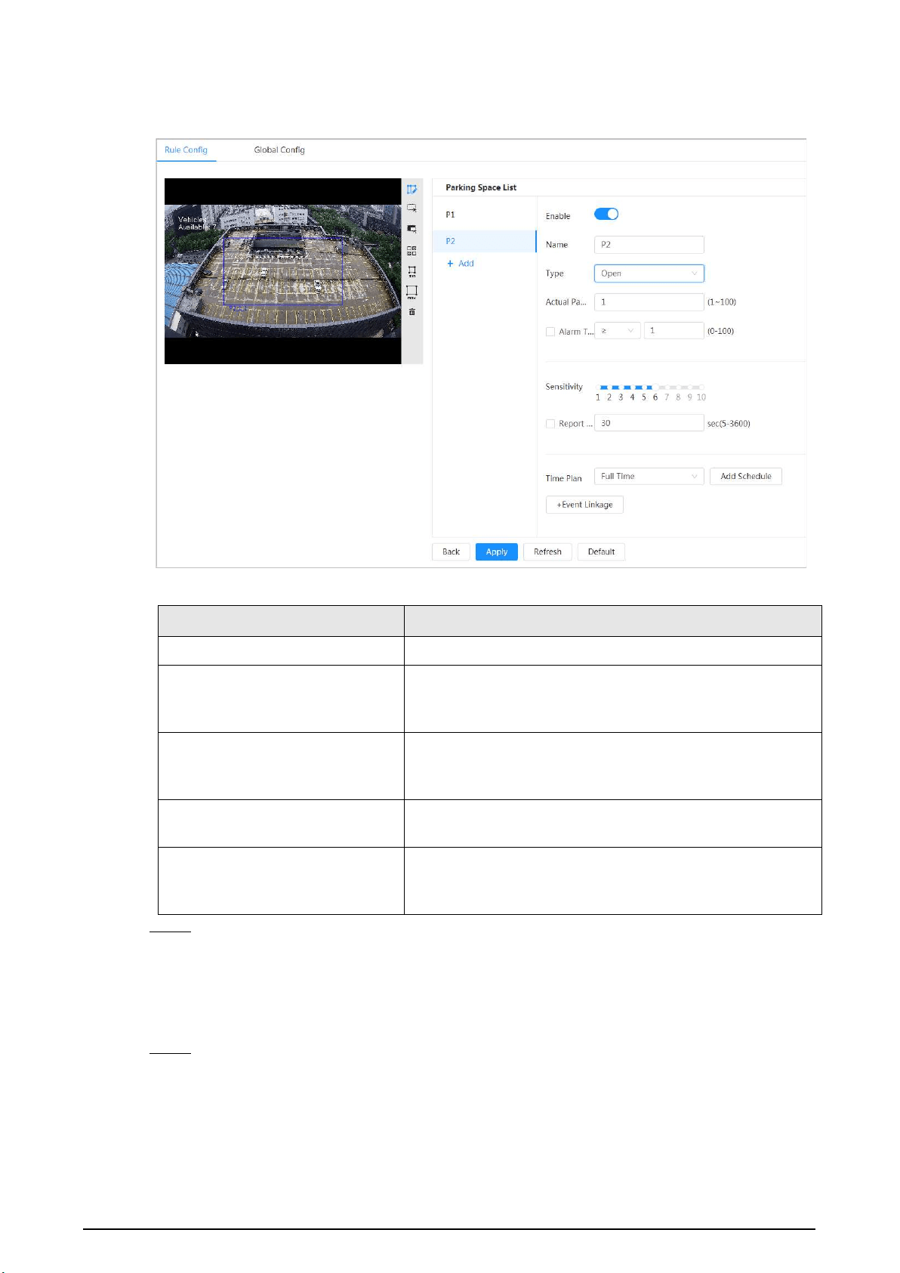Screen dimensions: 900x1273
Task: Click the trash delete icon
Action: pyautogui.click(x=411, y=312)
